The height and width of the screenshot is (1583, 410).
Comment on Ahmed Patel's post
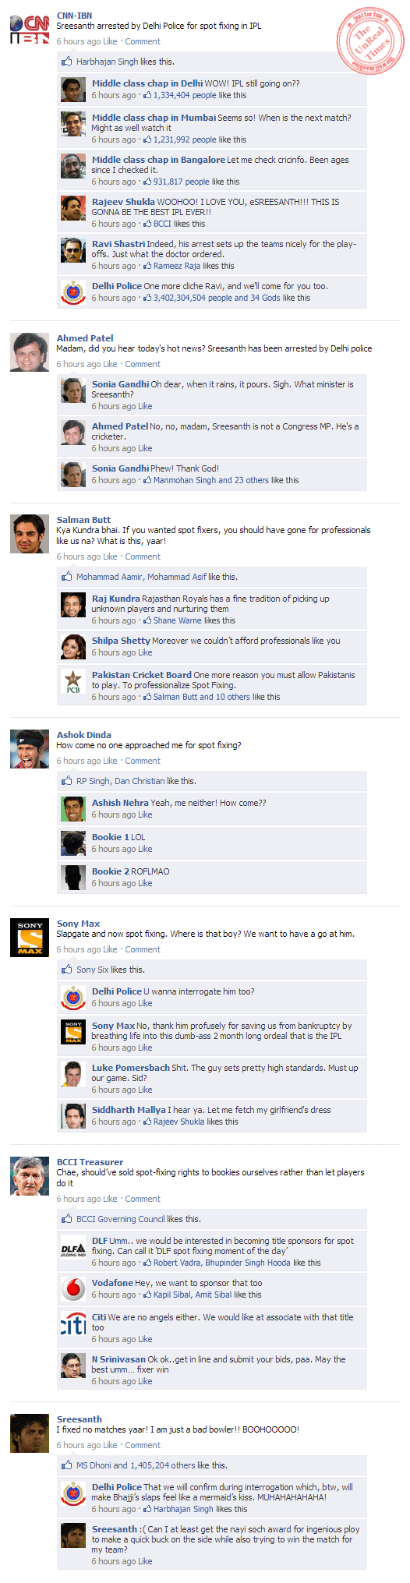(x=143, y=364)
